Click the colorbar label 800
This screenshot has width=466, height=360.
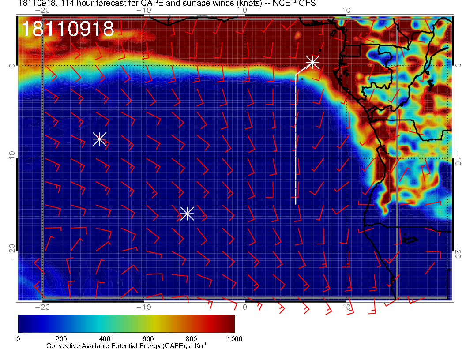tap(192, 339)
